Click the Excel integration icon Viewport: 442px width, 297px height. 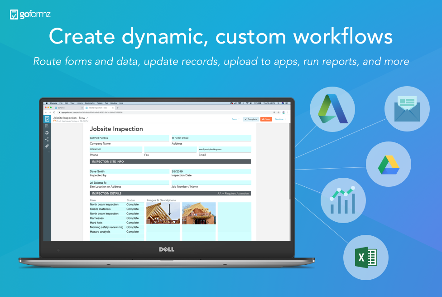[365, 257]
